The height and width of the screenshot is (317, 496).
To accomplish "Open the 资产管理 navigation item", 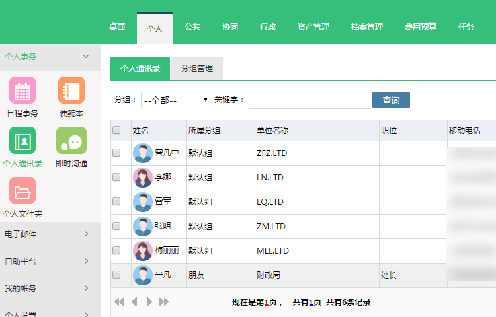I will pos(313,27).
